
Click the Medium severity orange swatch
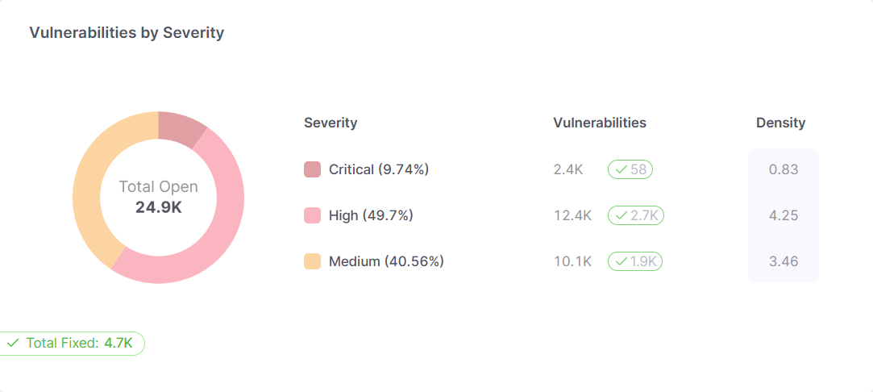tap(312, 261)
